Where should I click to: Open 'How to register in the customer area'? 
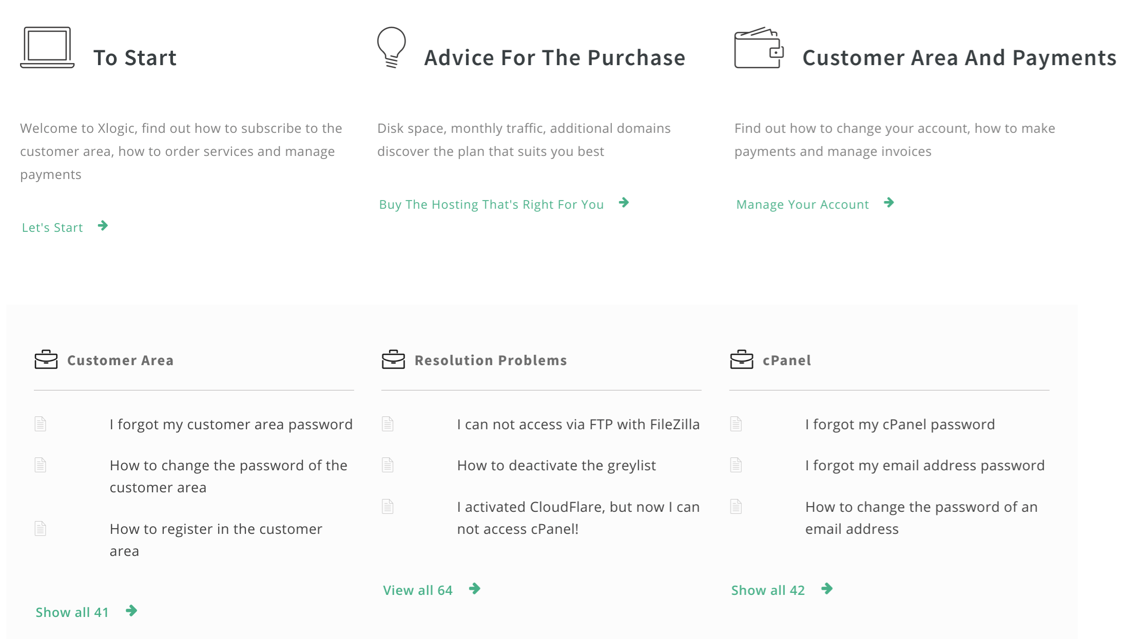click(216, 540)
